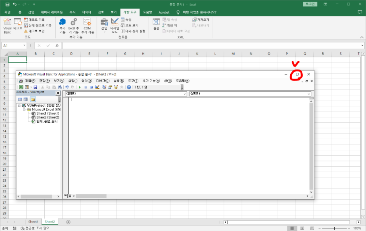Save project via VBA toolbar disk icon

click(35, 87)
